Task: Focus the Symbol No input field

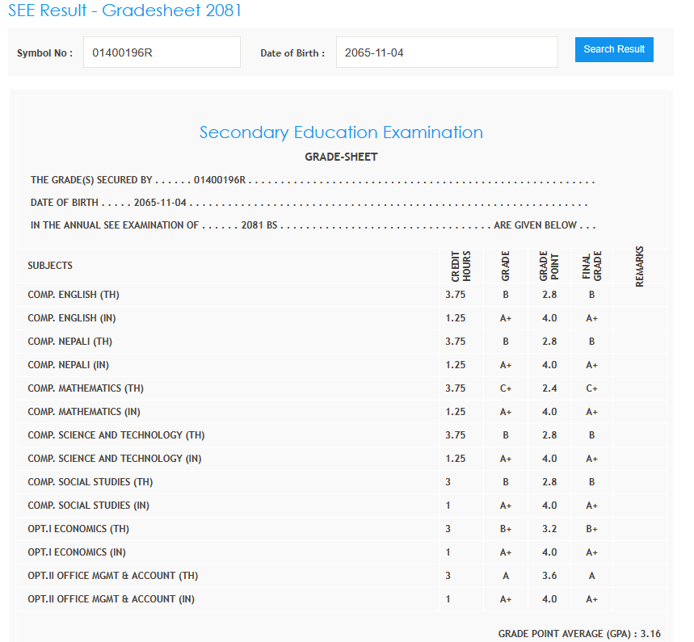Action: (x=162, y=52)
